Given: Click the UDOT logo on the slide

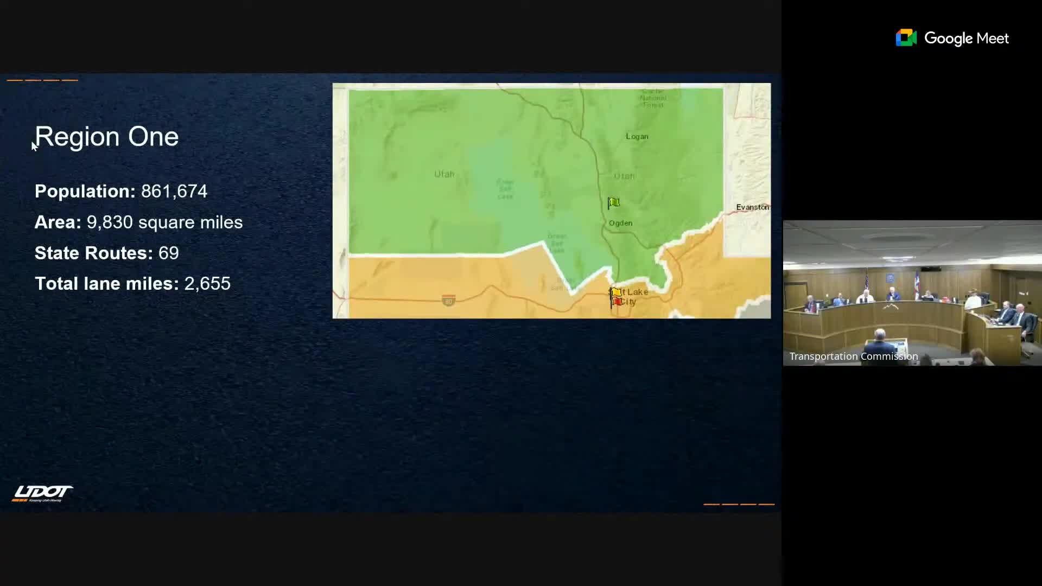Looking at the screenshot, I should (x=42, y=493).
